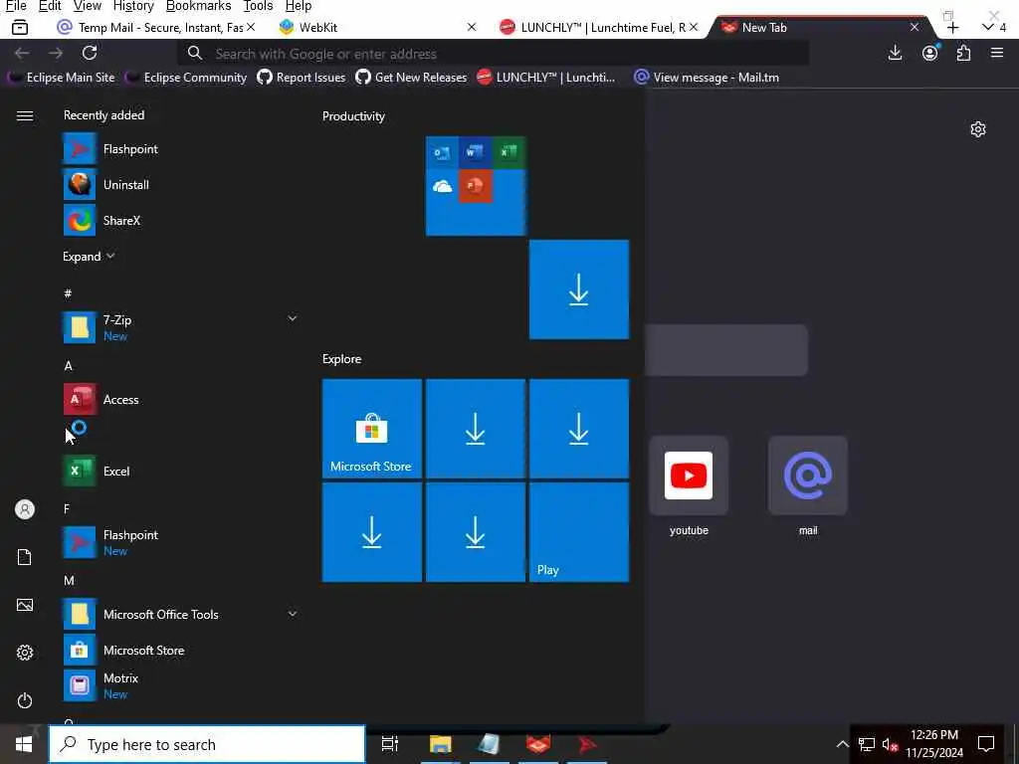This screenshot has height=764, width=1019.
Task: Open View message - Mail.tm bookmark
Action: tap(707, 78)
